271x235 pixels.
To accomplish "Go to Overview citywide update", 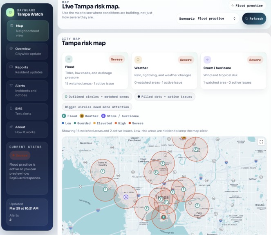I will 27,51.
